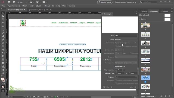Open the Animation panel flyout menu

tap(136, 14)
